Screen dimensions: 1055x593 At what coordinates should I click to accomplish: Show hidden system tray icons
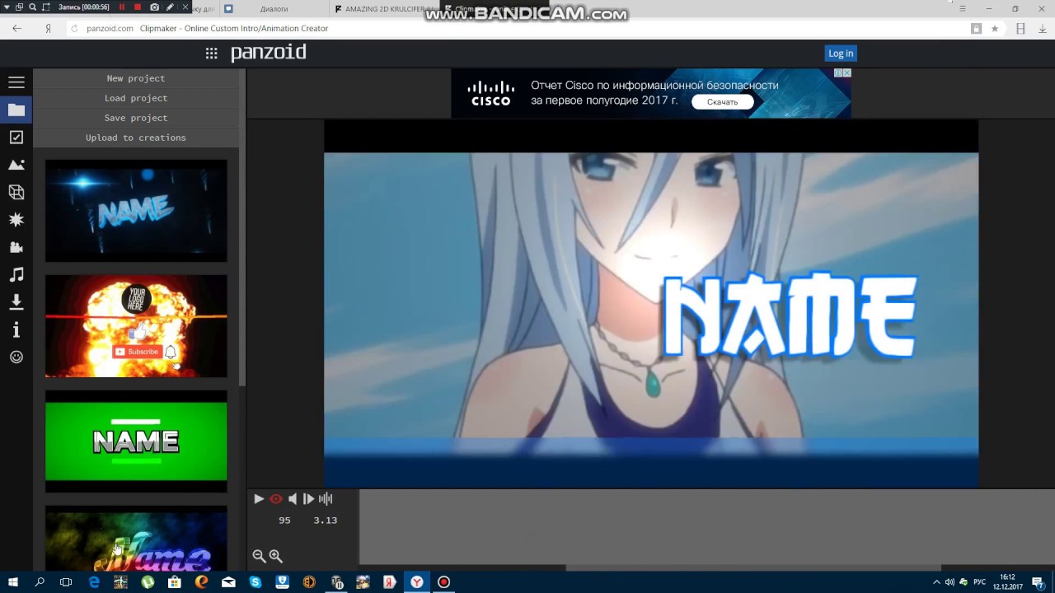click(935, 582)
